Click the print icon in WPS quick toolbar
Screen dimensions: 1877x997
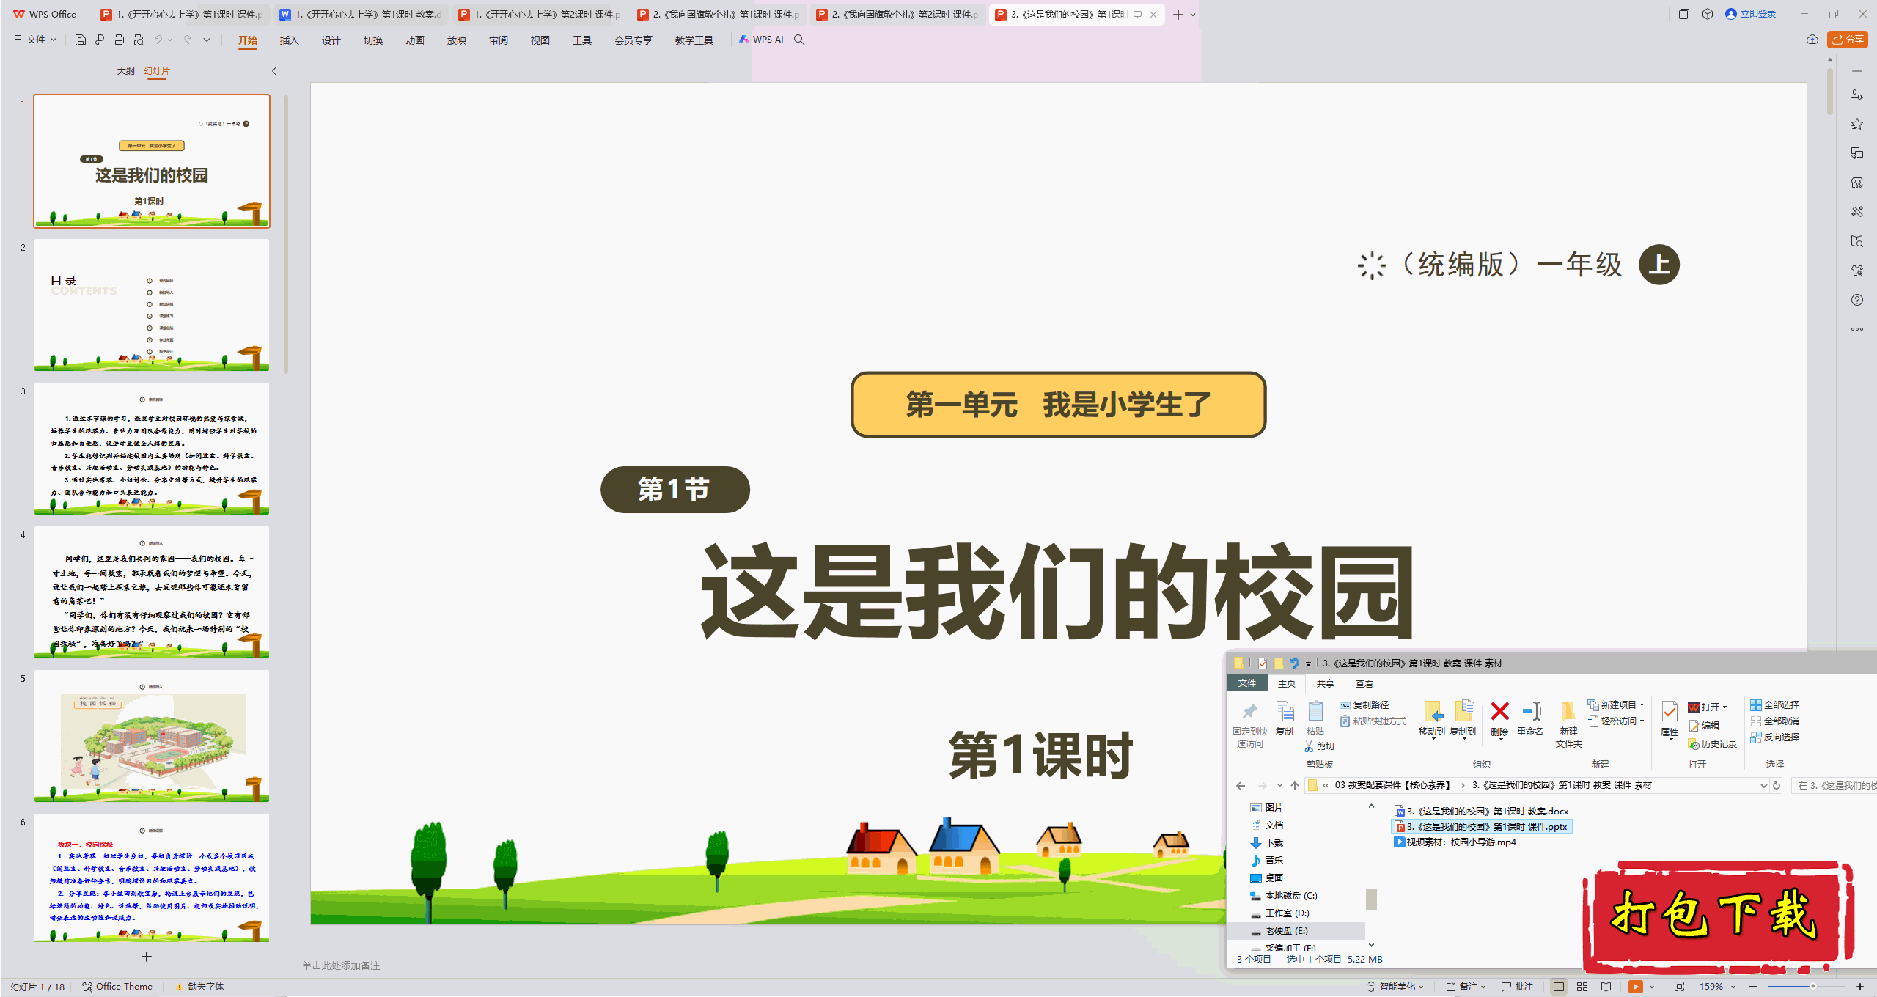coord(119,40)
